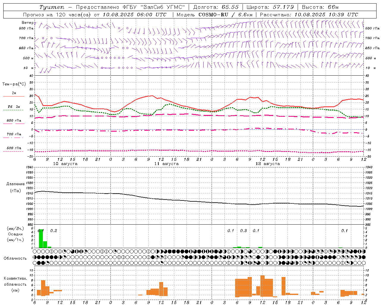Click the "850 гПа" temperature legend entry
Image resolution: width=381 pixels, height=305 pixels.
[x=14, y=121]
